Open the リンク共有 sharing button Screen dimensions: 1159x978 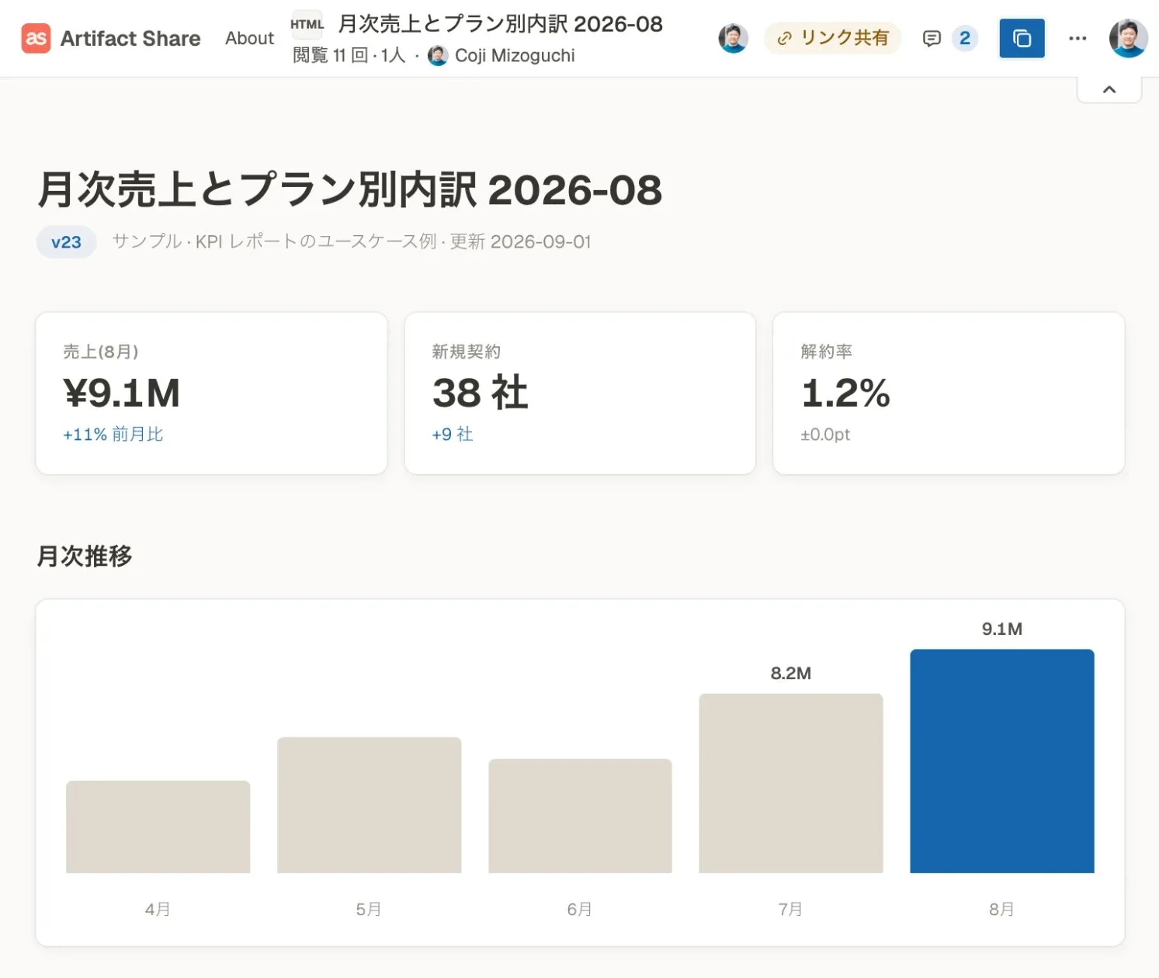tap(832, 38)
